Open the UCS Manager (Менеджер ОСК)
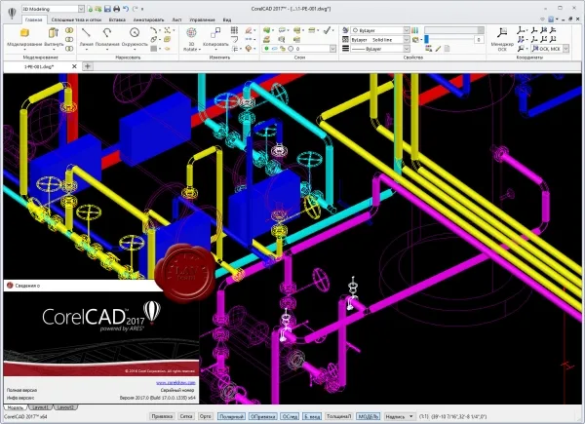The width and height of the screenshot is (585, 424). pos(502,38)
